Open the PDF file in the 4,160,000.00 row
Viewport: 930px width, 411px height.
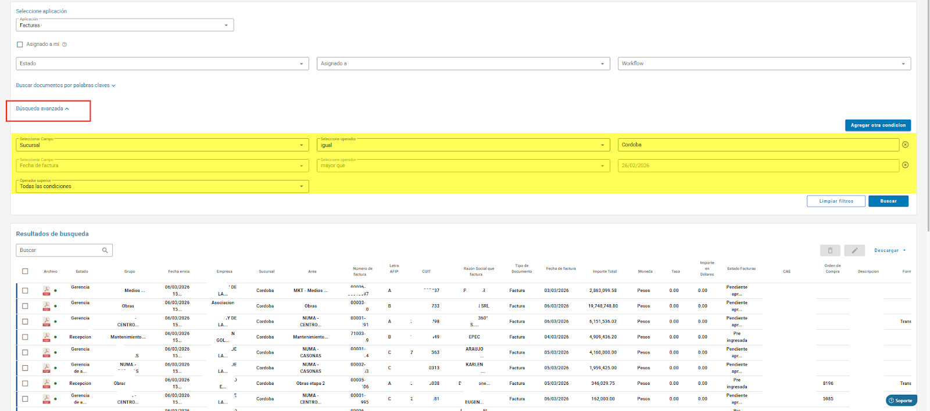coord(46,352)
